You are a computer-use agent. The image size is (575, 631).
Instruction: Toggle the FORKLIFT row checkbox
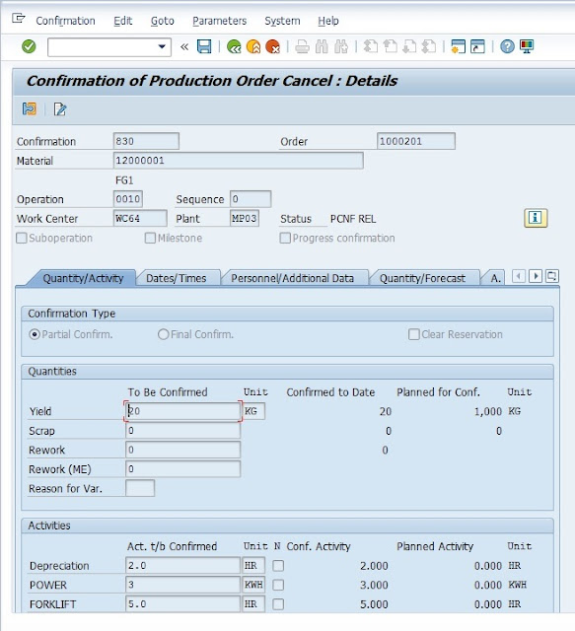[278, 604]
